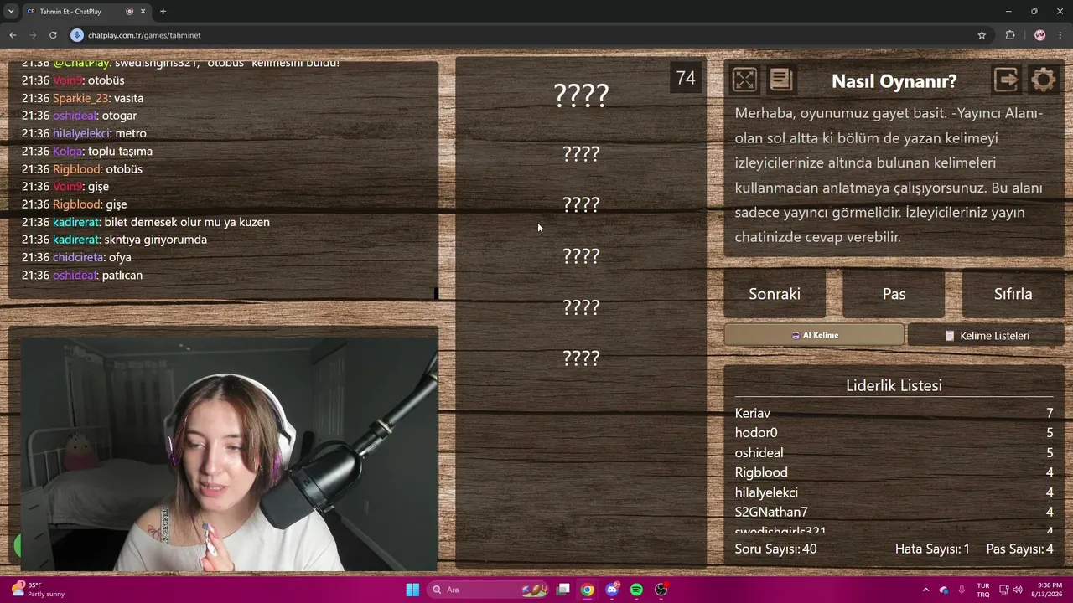Expand the tab search dropdown arrow
This screenshot has width=1073, height=603.
point(10,12)
